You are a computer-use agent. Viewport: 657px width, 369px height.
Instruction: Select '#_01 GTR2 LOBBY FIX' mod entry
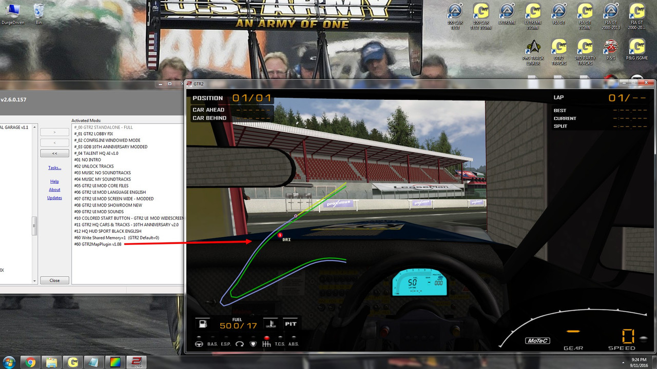pyautogui.click(x=93, y=134)
